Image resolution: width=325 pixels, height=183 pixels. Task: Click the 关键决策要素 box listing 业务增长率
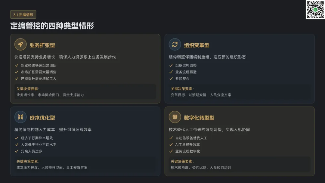[x=85, y=91]
